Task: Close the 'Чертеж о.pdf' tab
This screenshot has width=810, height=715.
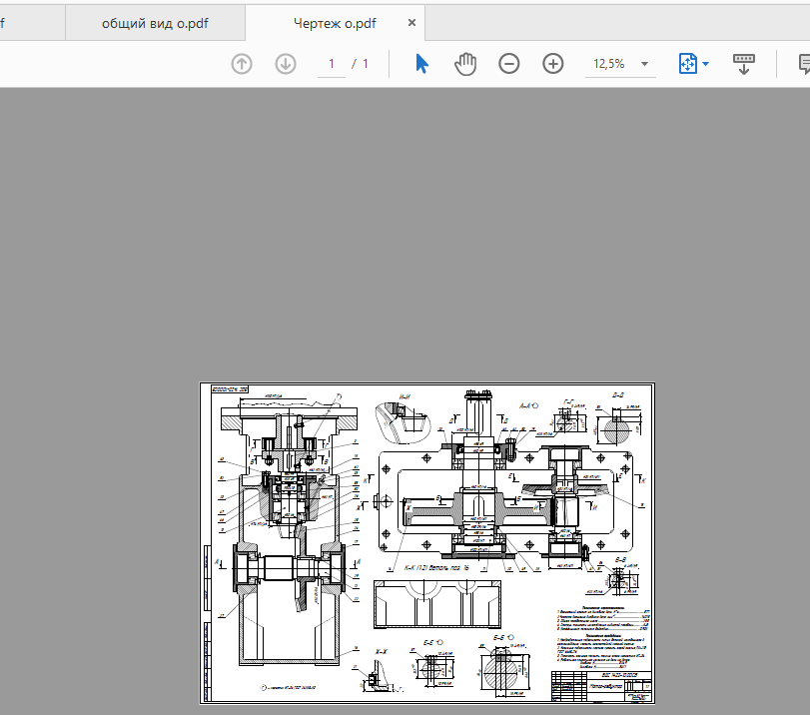Action: [x=412, y=23]
